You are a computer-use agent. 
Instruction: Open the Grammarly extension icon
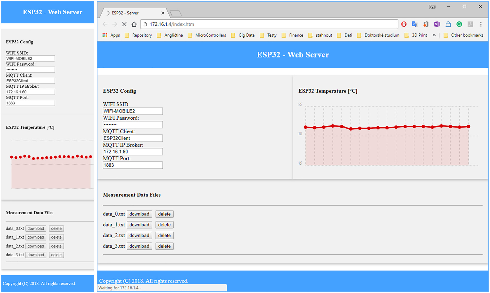[x=459, y=24]
